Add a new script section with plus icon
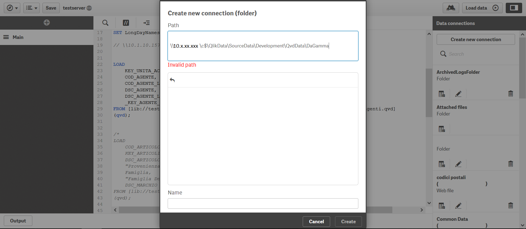526x229 pixels. tap(47, 22)
